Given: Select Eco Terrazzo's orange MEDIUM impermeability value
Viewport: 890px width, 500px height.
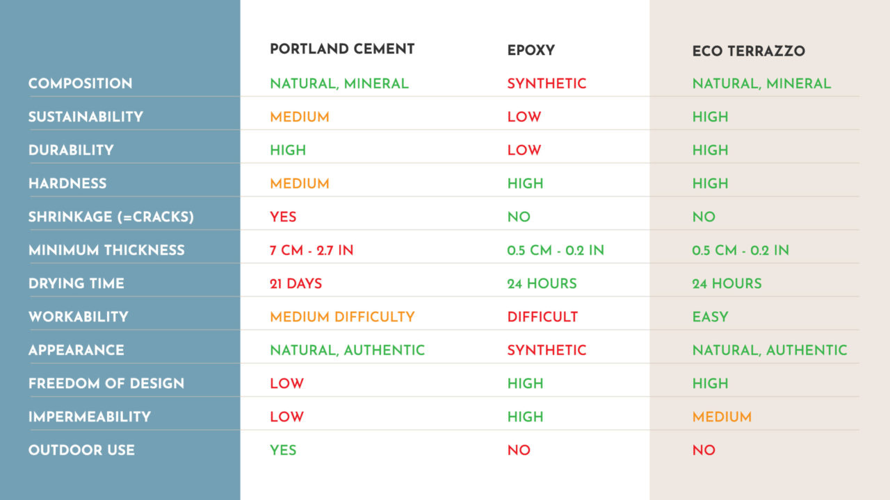Looking at the screenshot, I should pos(722,417).
